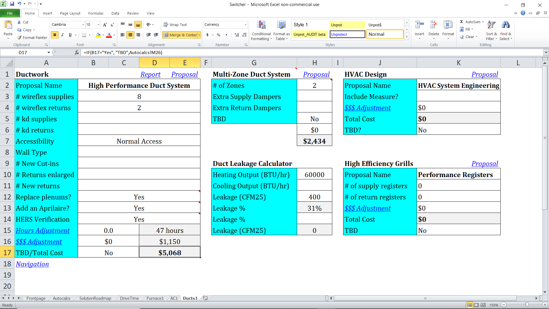The height and width of the screenshot is (309, 549).
Task: Open the Page Layout ribbon tab
Action: 70,13
